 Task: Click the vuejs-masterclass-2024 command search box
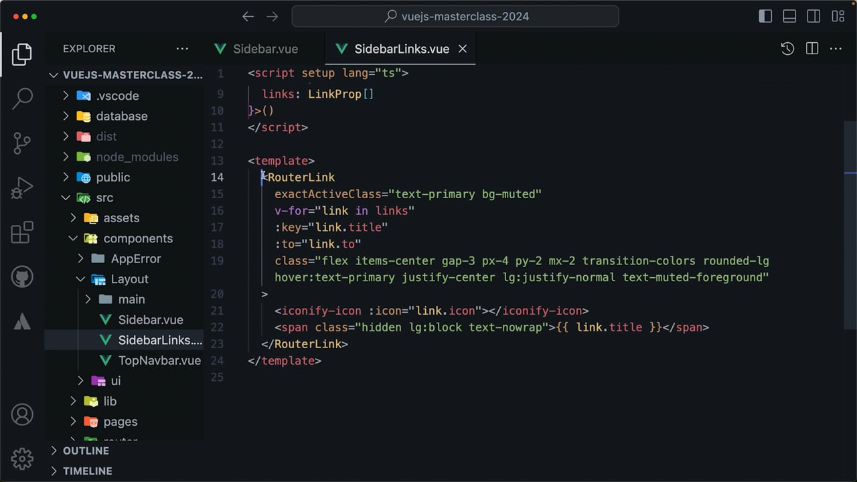tap(455, 16)
